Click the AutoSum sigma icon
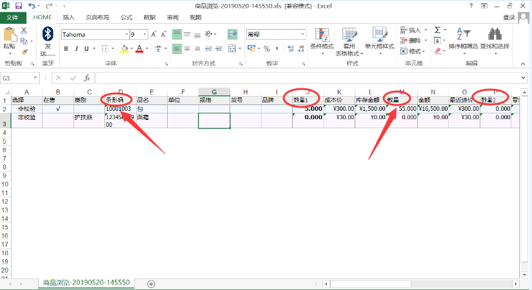The image size is (532, 290). [x=438, y=30]
